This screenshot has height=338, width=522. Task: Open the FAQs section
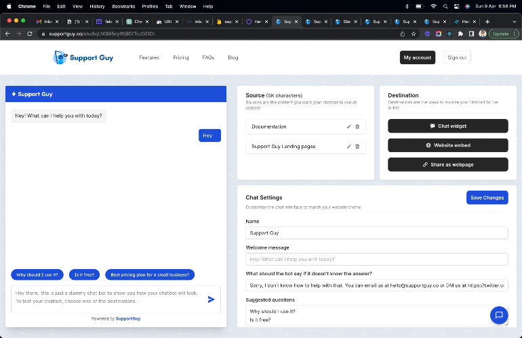(207, 57)
